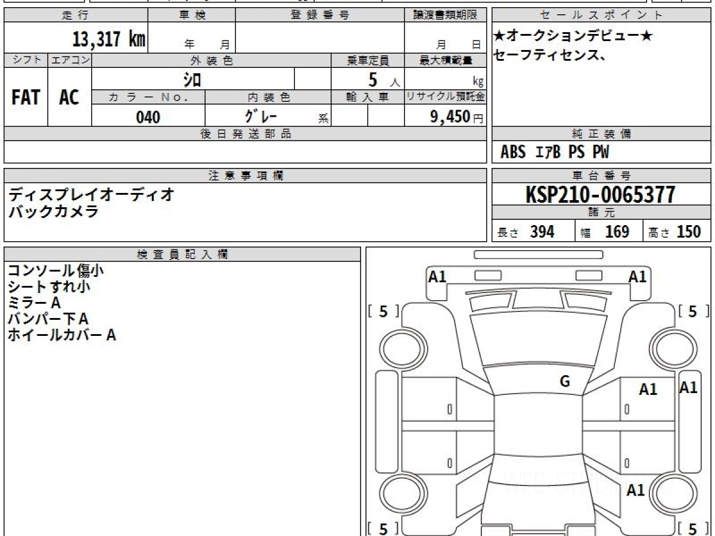This screenshot has width=715, height=536.
Task: Select the chassis number "KSP210-0065377"
Action: pos(601,194)
